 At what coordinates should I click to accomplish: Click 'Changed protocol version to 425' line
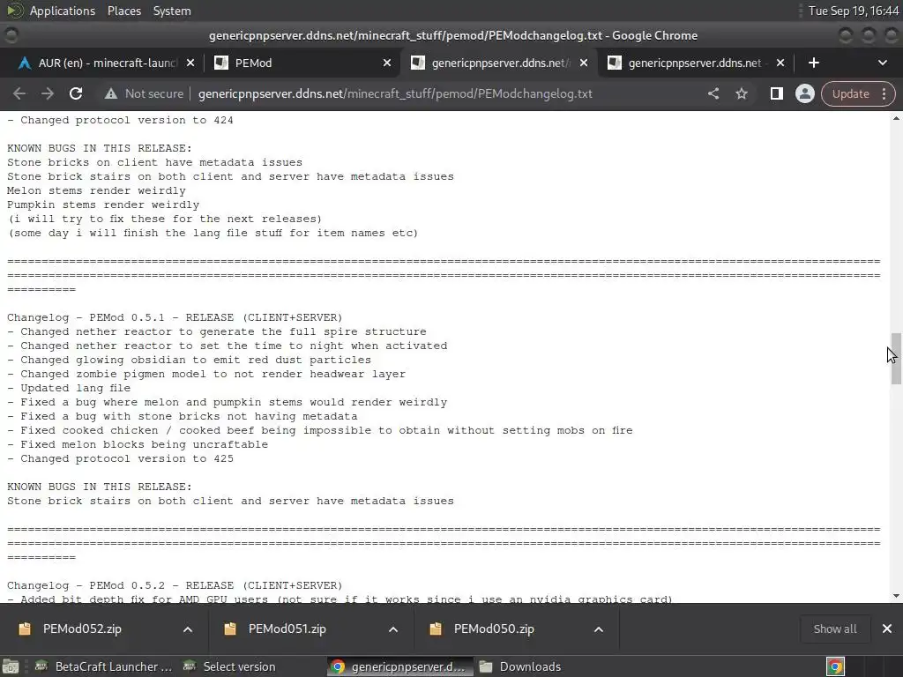click(120, 458)
